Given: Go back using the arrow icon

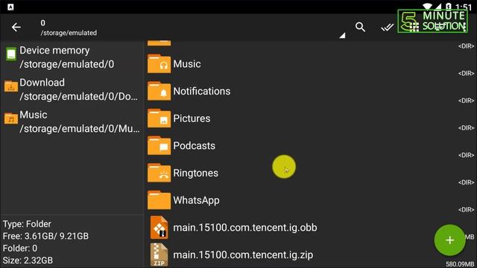Looking at the screenshot, I should tap(16, 28).
